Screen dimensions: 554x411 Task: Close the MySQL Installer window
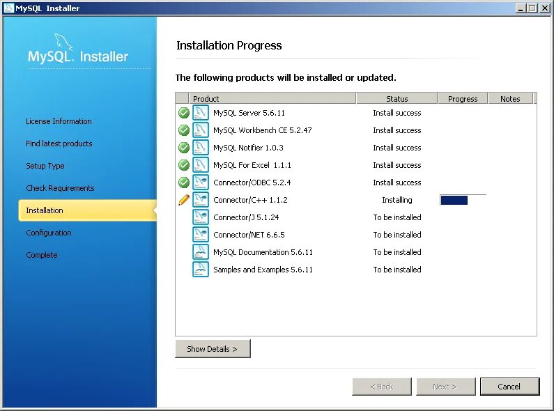coord(544,8)
